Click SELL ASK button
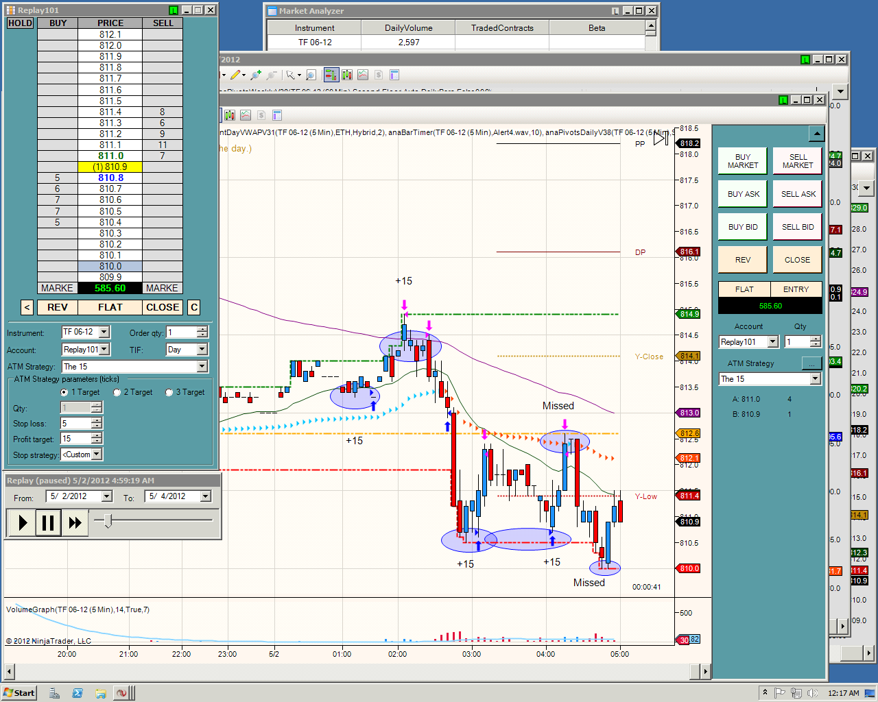The width and height of the screenshot is (878, 702). 798,194
